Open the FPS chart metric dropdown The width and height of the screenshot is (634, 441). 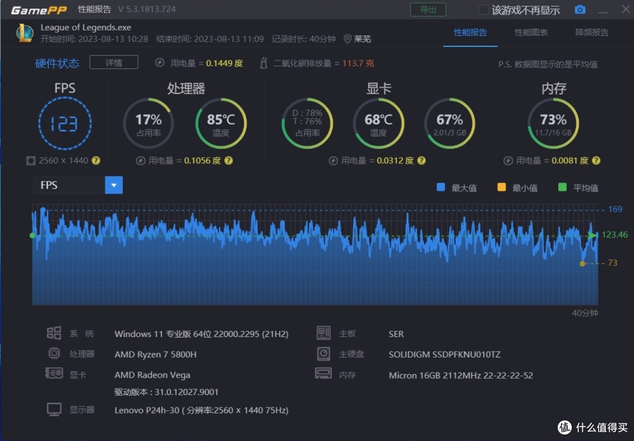[114, 185]
